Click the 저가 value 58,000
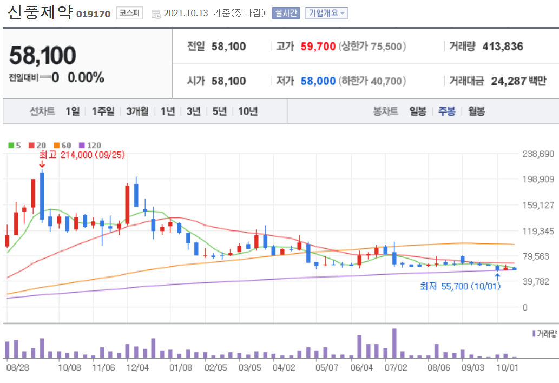This screenshot has height=383, width=559. (x=318, y=81)
